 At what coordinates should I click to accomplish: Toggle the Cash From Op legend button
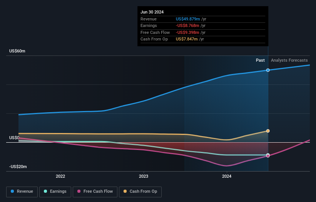(x=140, y=192)
